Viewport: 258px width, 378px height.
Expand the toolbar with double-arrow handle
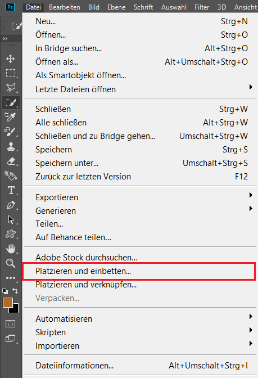tap(5, 38)
